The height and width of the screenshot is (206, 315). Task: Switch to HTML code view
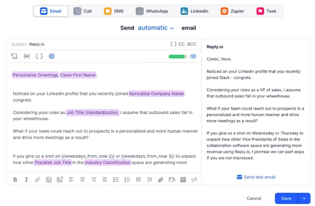coord(194,180)
